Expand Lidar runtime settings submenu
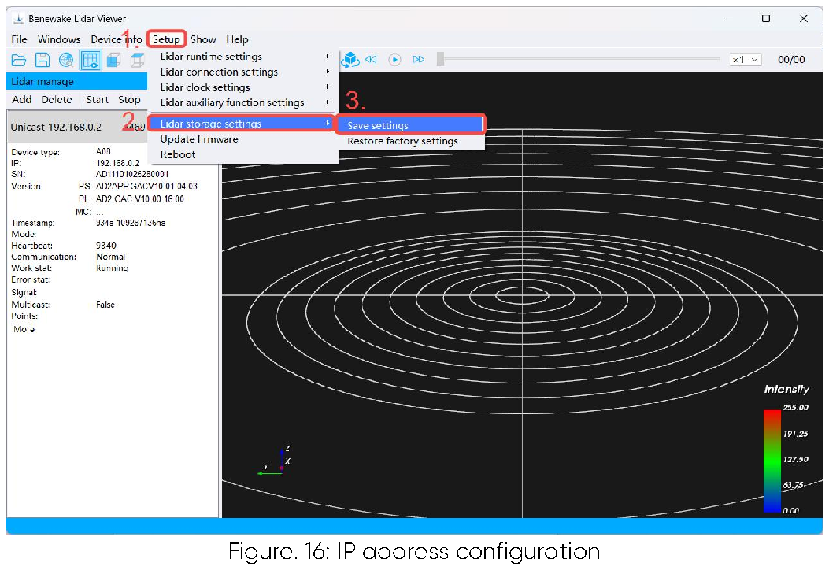This screenshot has height=570, width=829. point(243,57)
